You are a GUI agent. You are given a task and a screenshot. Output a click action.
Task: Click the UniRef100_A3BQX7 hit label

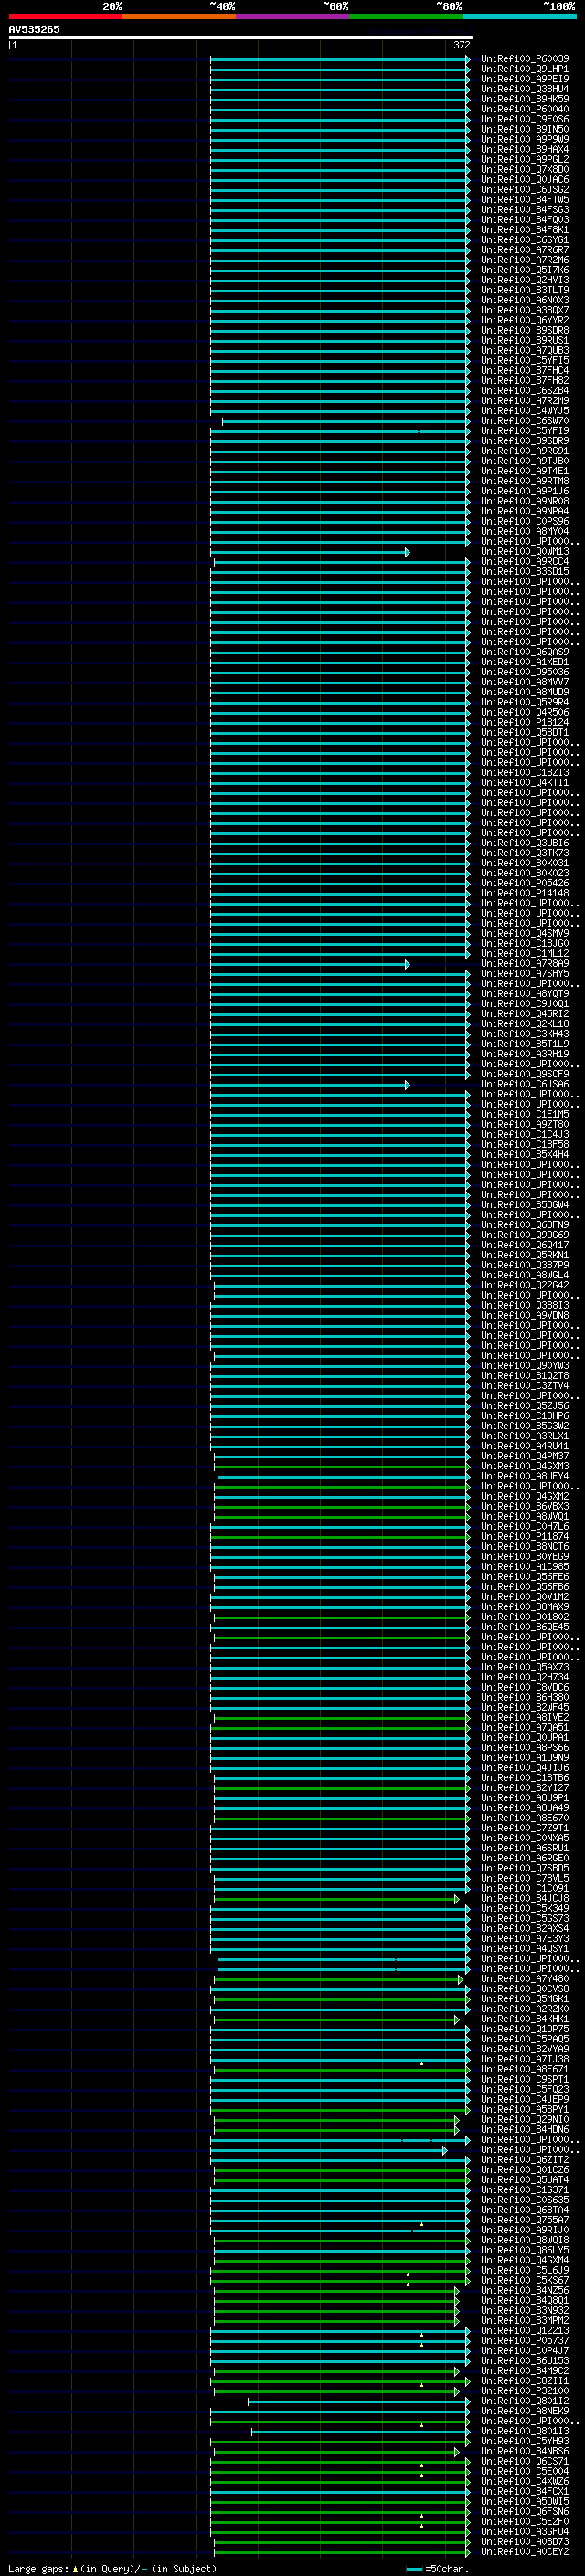(x=525, y=310)
